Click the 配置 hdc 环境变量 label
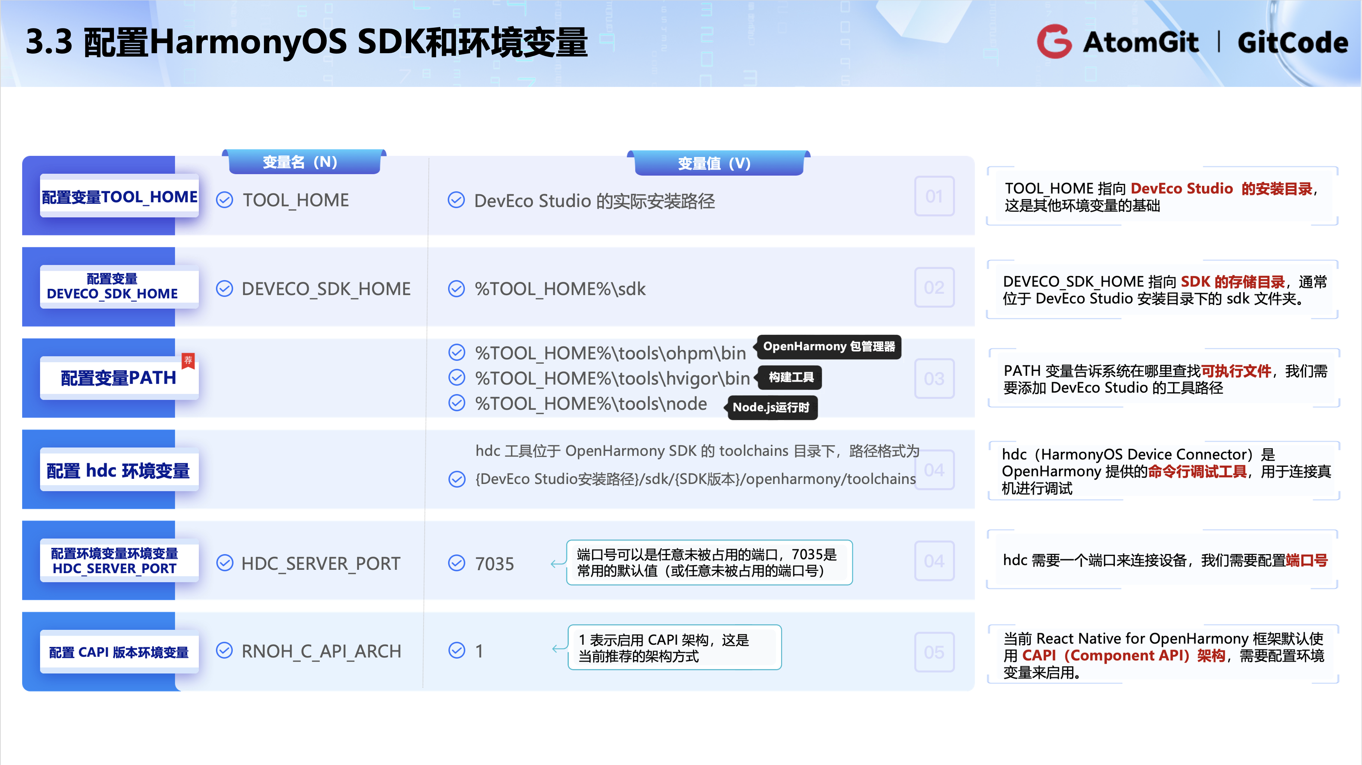 point(120,470)
